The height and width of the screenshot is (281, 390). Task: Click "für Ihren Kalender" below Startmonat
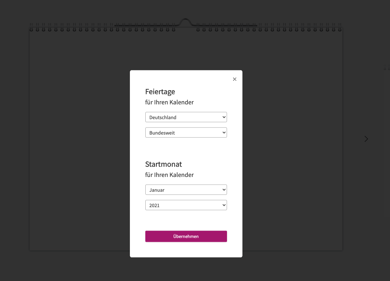[x=169, y=175]
